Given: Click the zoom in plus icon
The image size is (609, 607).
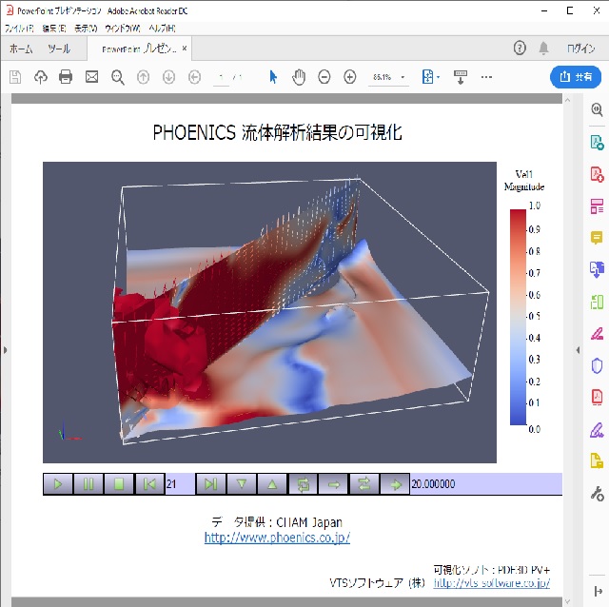Looking at the screenshot, I should [x=349, y=77].
